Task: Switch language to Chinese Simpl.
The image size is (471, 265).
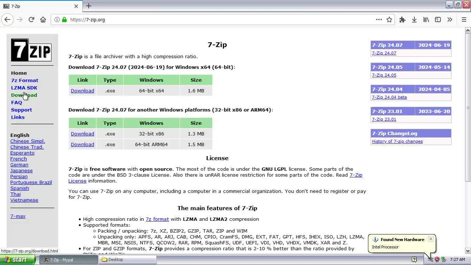Action: [28, 141]
